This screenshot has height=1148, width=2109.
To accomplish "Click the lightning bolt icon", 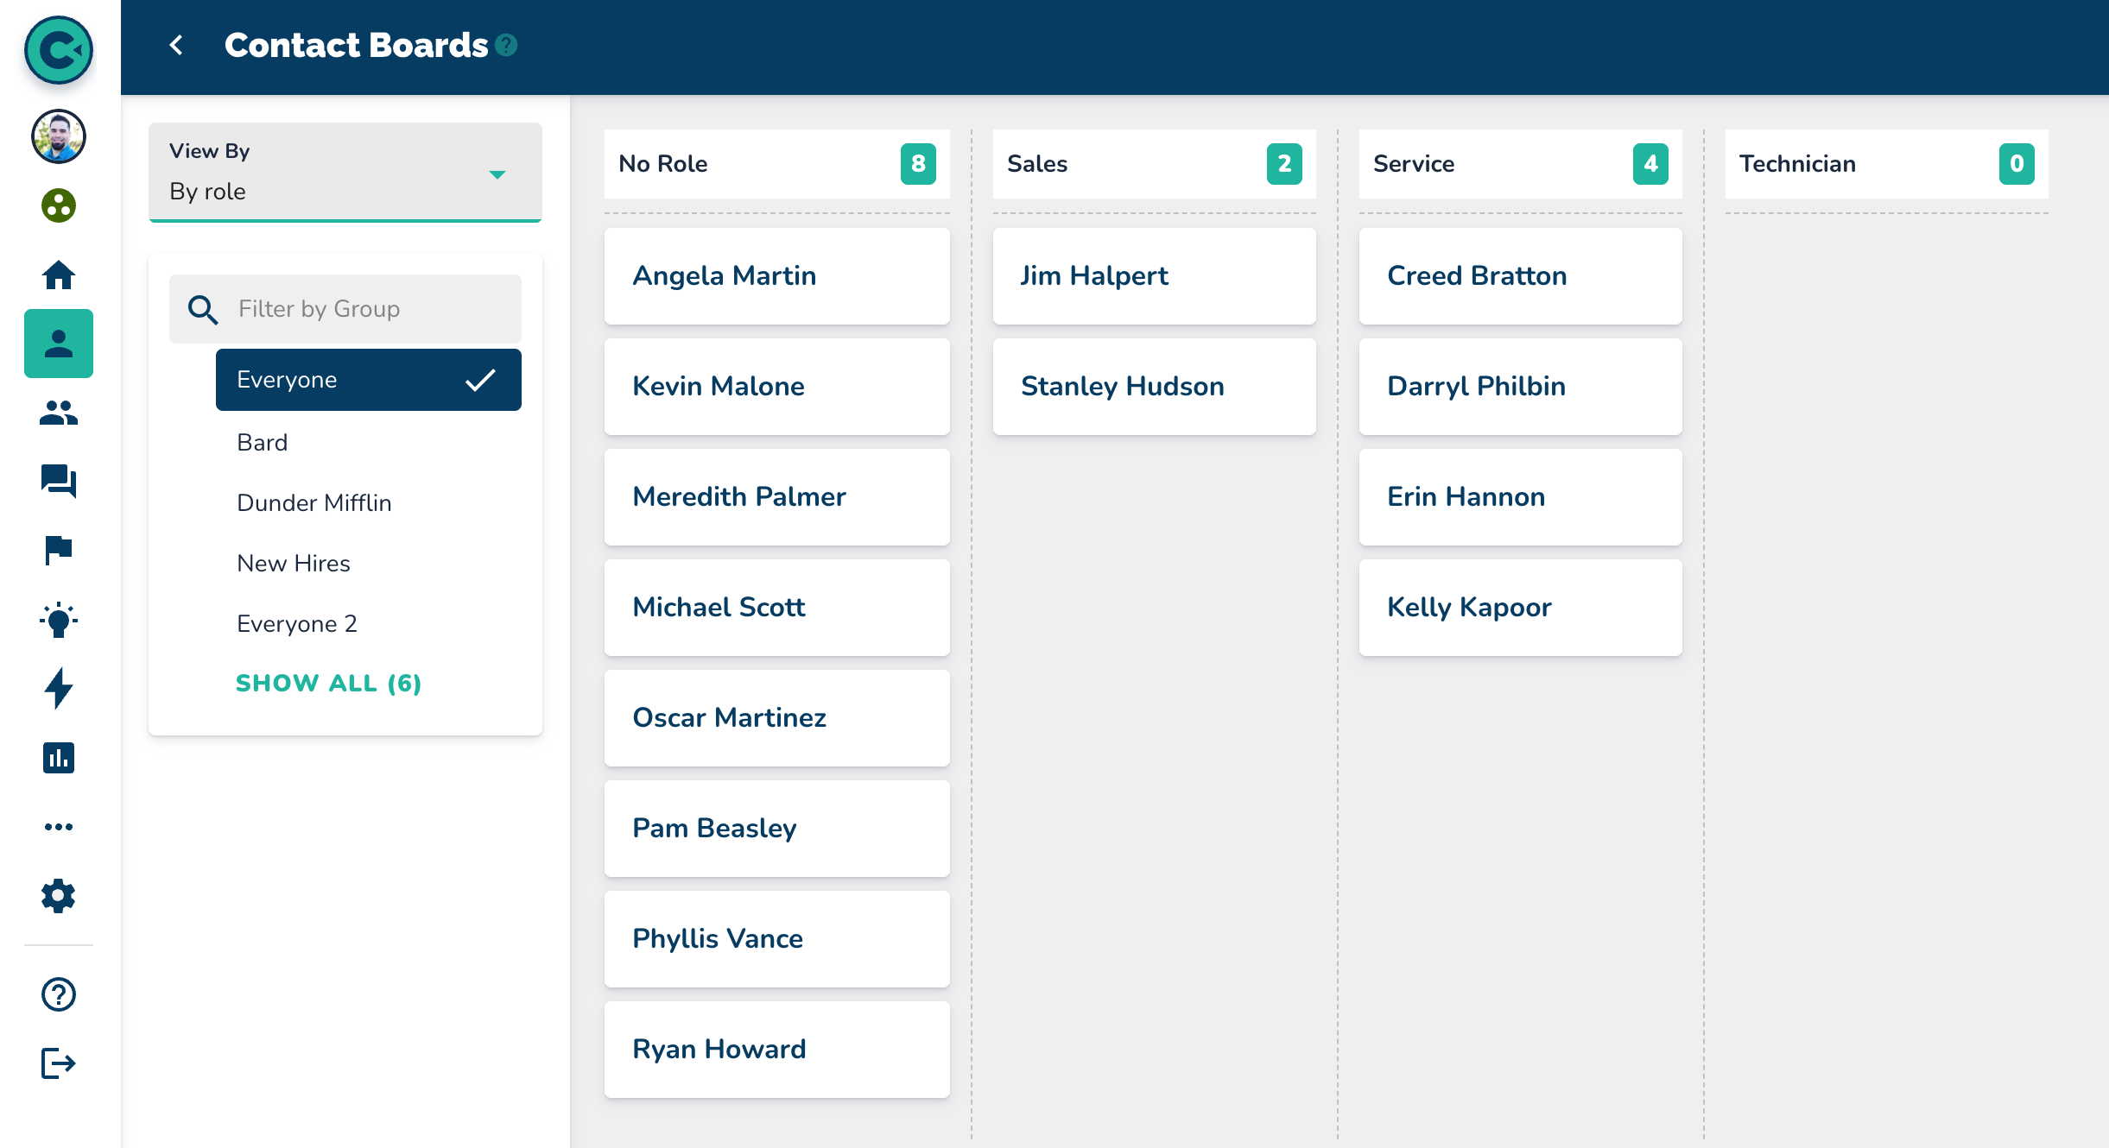I will [59, 688].
